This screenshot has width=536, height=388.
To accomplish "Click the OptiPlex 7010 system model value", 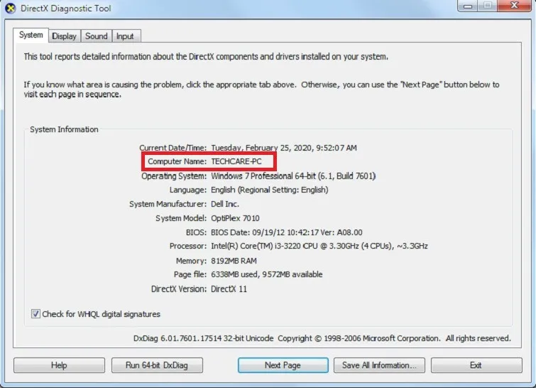I will pos(236,218).
